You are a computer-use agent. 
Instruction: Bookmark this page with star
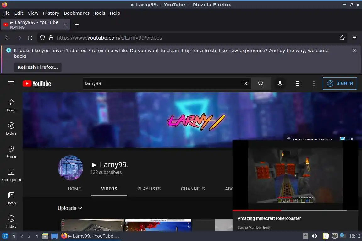tap(342, 38)
